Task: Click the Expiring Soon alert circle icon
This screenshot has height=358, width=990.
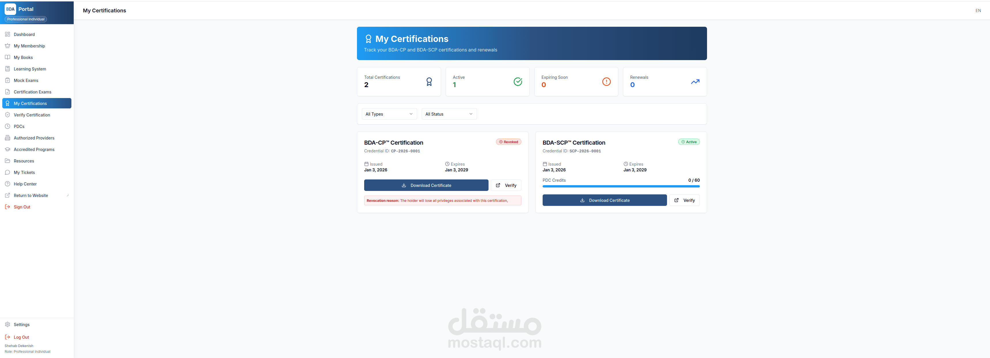Action: click(606, 82)
